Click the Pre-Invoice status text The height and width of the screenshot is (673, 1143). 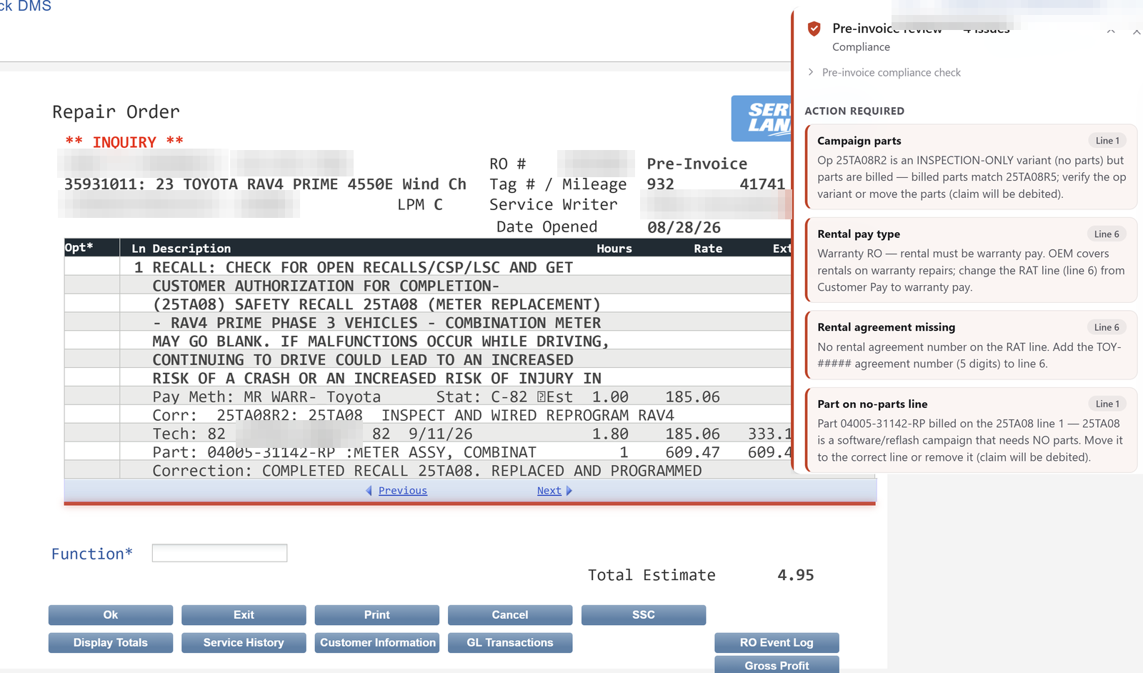(x=697, y=164)
